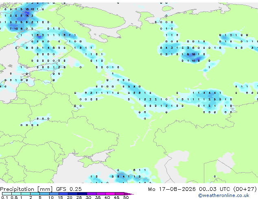The width and height of the screenshot is (258, 199).
Task: Click the 2–5 mm legend color box
Action: tap(35, 194)
